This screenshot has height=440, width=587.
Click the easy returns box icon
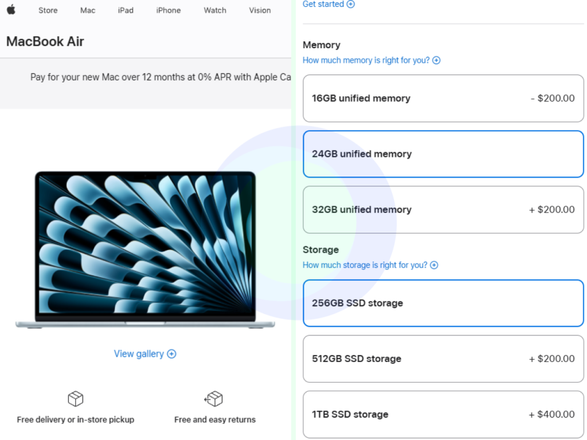[x=214, y=399]
